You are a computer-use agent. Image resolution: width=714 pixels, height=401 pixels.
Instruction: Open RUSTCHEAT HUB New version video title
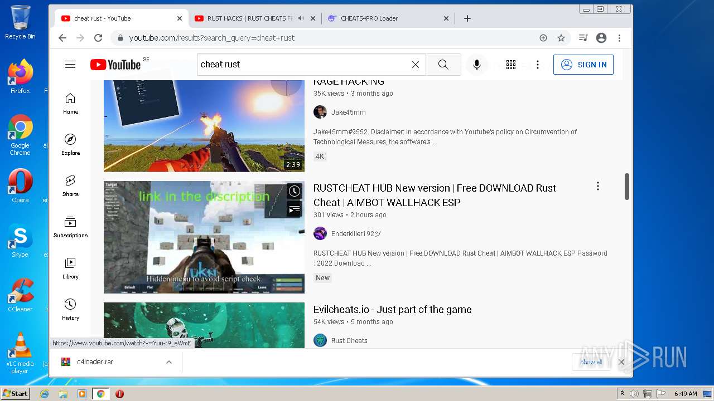point(435,195)
